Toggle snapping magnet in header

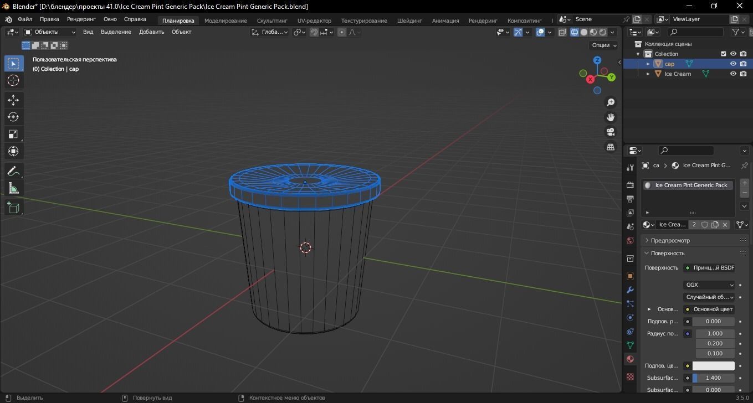[314, 32]
